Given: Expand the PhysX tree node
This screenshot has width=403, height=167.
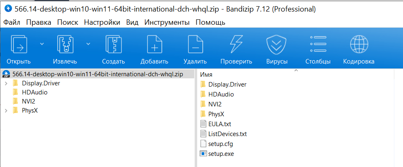Looking at the screenshot, I should (x=6, y=111).
